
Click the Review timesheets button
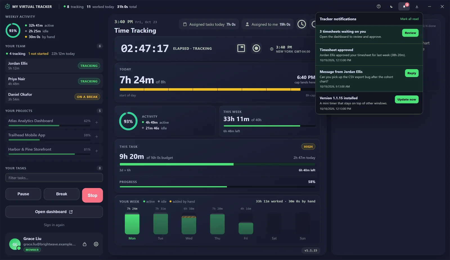[x=410, y=33]
